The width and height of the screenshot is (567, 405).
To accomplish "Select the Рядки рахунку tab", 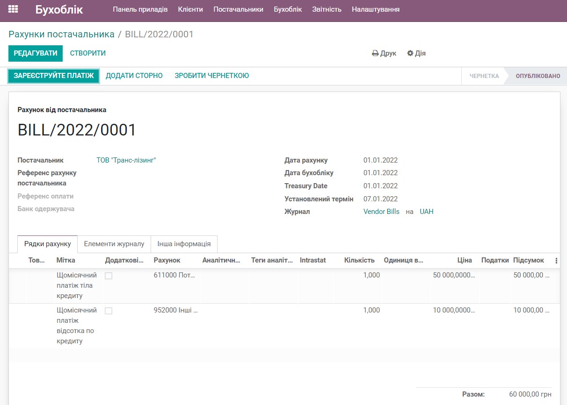I will click(x=47, y=244).
